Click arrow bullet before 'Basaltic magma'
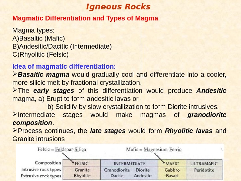 [x=15, y=74]
